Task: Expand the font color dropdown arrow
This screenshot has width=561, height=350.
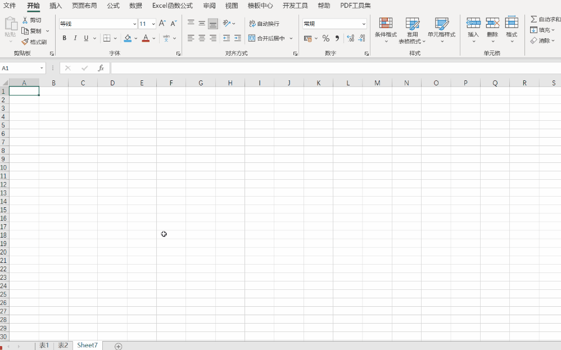Action: (154, 38)
